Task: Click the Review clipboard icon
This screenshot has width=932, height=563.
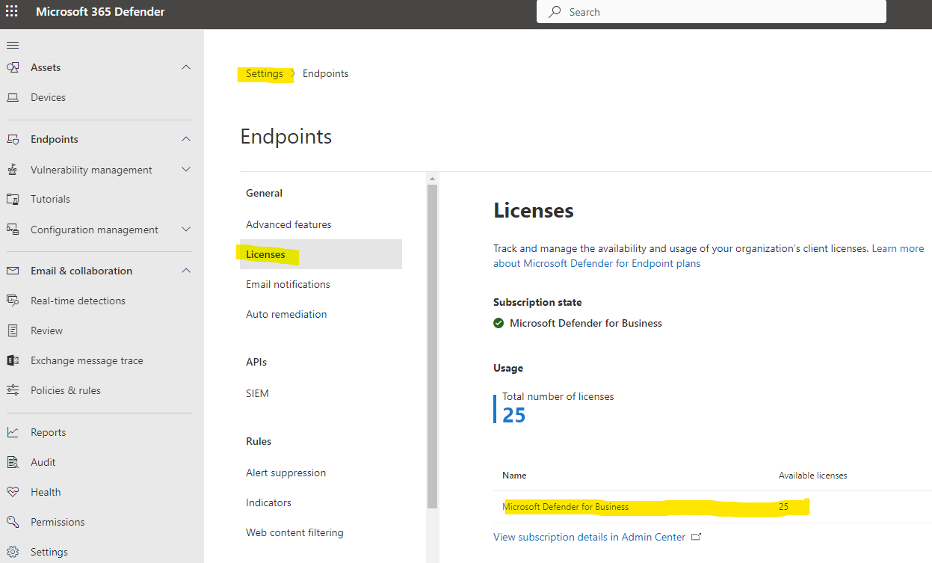Action: 13,330
